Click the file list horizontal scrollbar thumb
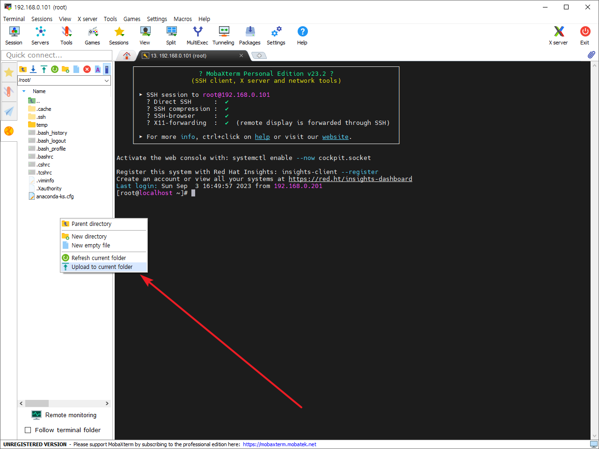Screen dimensions: 599x449 (37, 403)
